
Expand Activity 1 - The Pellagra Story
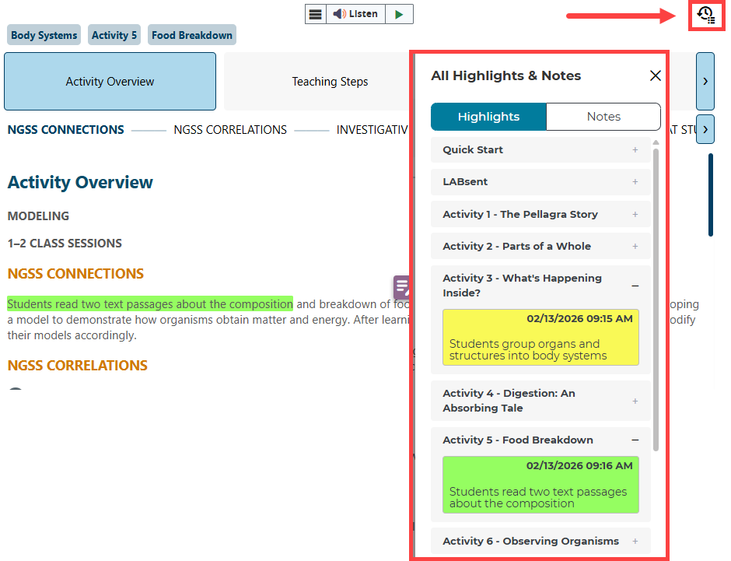[540, 214]
